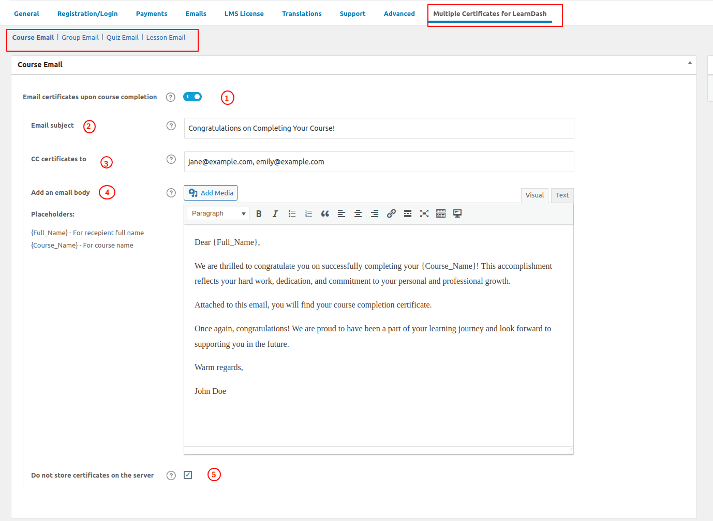Insert a numbered list in the email body
This screenshot has width=713, height=521.
pos(308,213)
